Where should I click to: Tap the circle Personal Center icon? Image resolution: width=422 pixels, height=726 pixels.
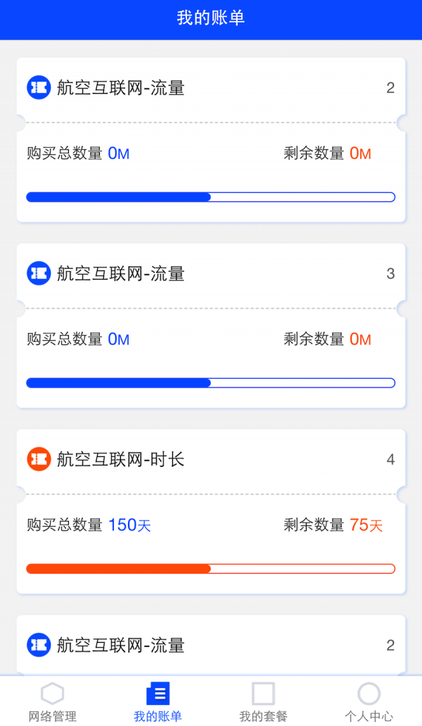pyautogui.click(x=369, y=694)
